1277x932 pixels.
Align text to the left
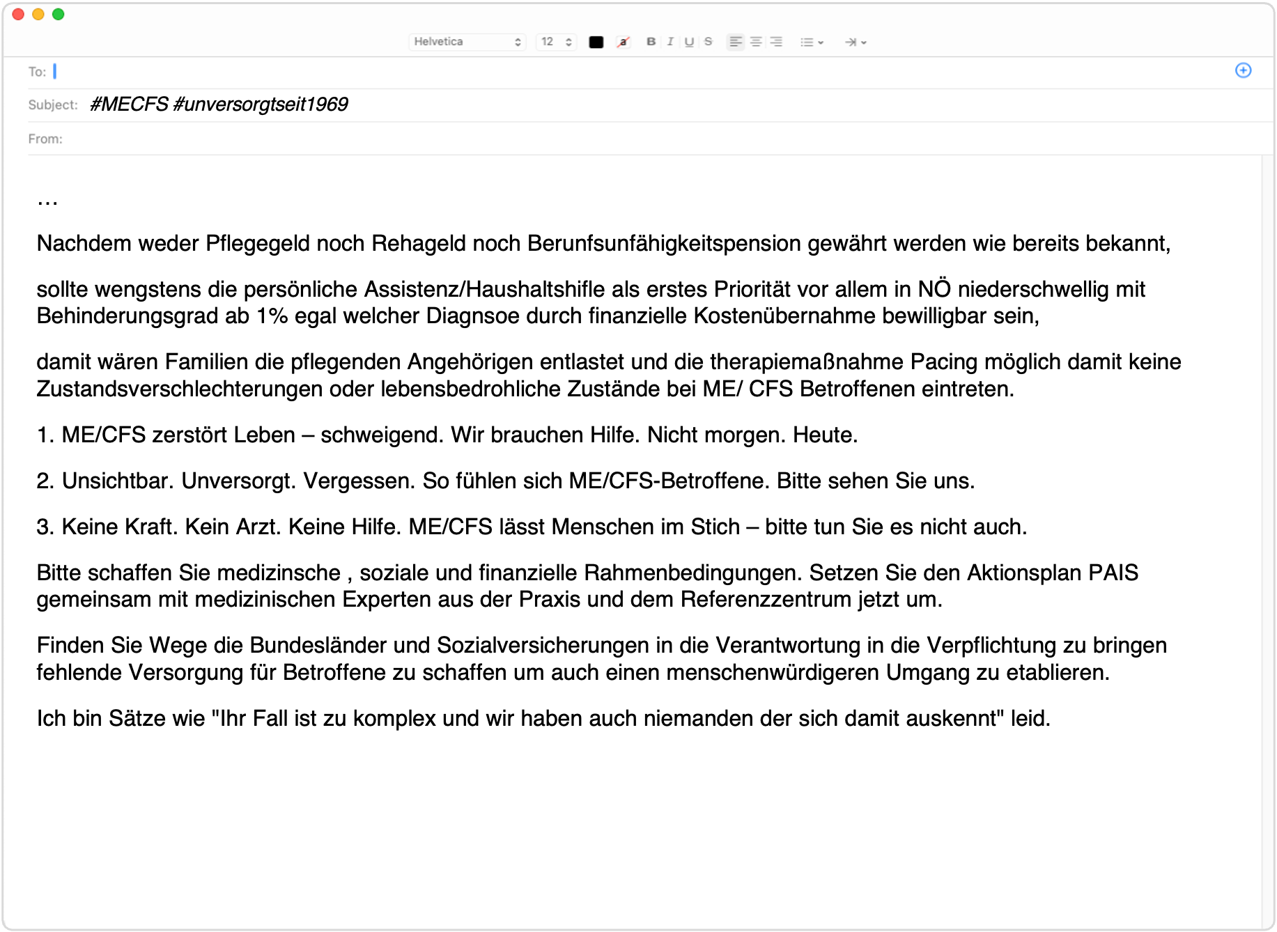click(x=736, y=42)
